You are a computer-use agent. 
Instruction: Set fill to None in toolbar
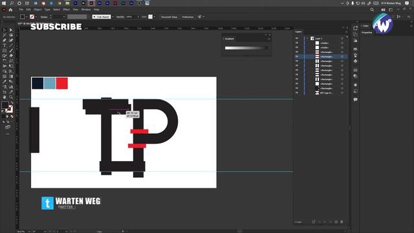[x=12, y=116]
